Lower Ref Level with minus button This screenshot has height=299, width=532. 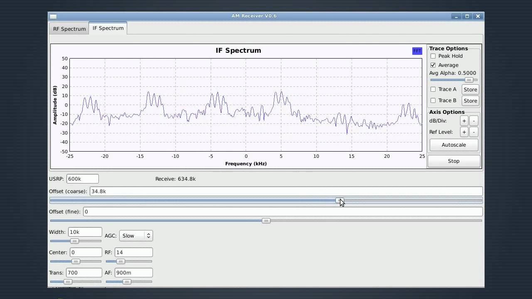pyautogui.click(x=473, y=132)
